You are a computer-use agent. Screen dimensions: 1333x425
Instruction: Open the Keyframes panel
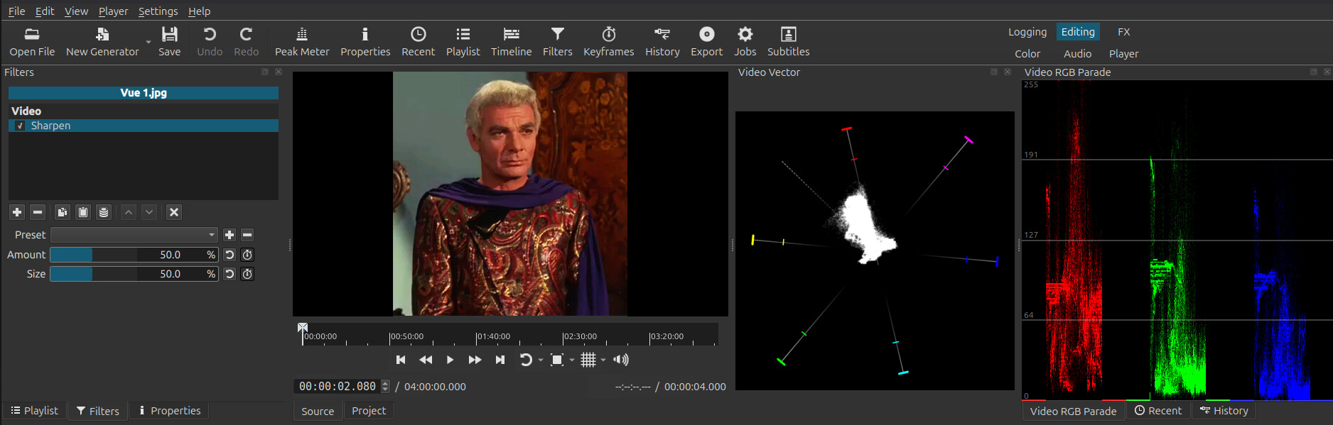608,42
